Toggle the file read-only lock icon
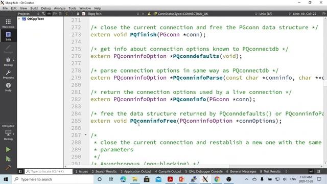The width and height of the screenshot is (327, 184). tap(78, 14)
